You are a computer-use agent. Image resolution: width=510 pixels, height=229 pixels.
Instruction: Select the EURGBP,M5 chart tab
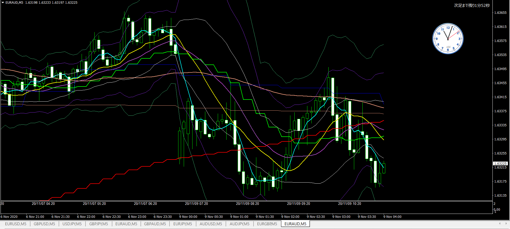(267, 224)
